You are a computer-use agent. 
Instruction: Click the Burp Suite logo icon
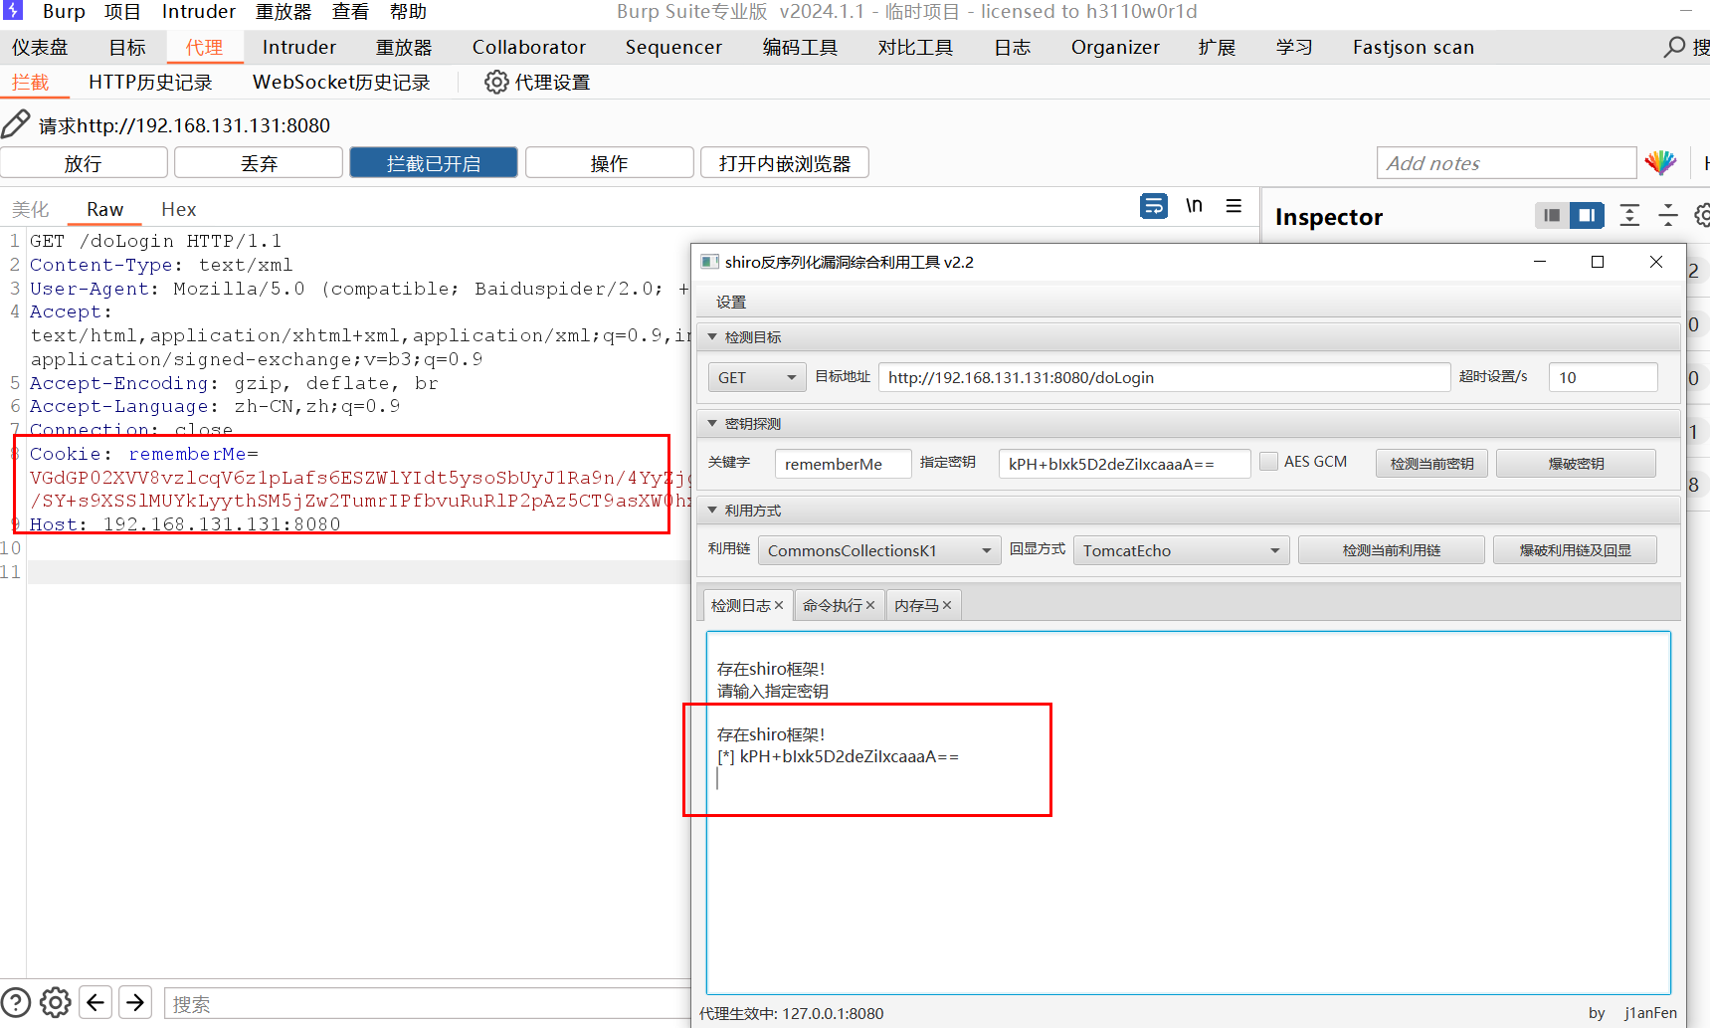pyautogui.click(x=12, y=11)
